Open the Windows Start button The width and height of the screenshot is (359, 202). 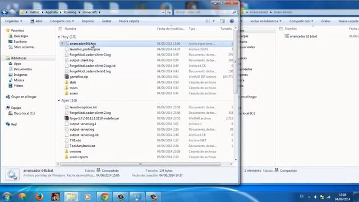(x=7, y=197)
